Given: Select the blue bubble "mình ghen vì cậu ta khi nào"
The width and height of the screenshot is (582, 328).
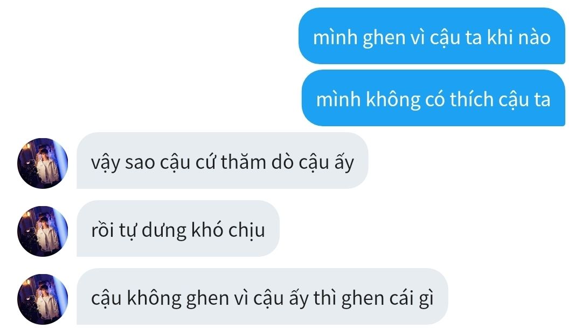Looking at the screenshot, I should 432,36.
